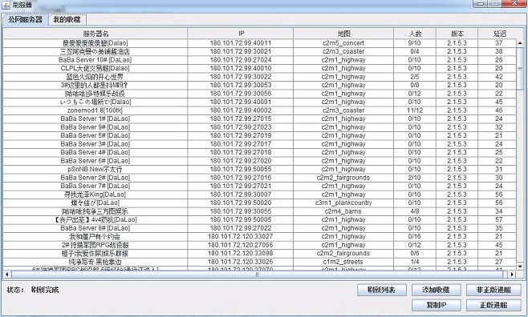
Task: Click the horizontal scrollbar left arrow
Action: (6, 275)
